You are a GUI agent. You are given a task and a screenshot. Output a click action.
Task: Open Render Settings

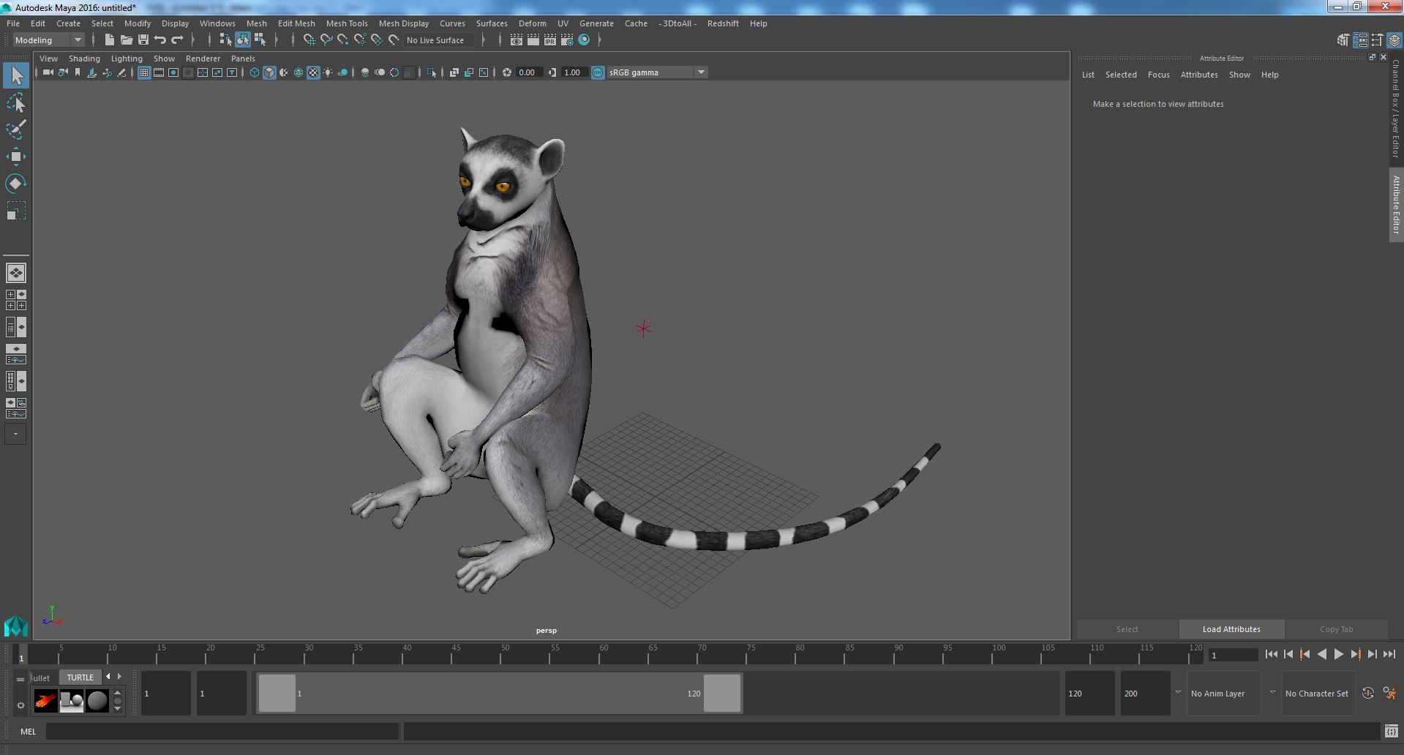[x=567, y=40]
